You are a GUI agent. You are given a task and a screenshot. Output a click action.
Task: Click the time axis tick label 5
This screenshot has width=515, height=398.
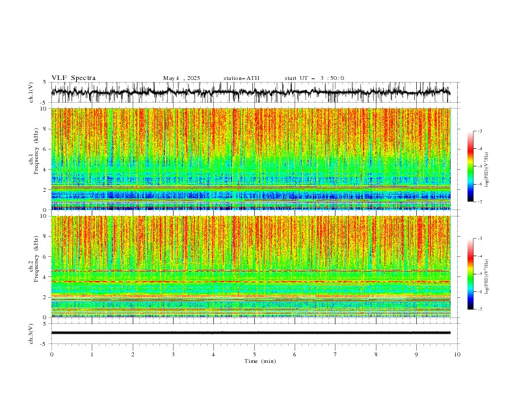click(x=254, y=354)
